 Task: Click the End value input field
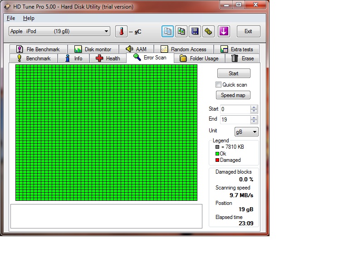[x=235, y=120]
